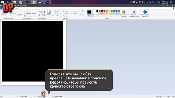This screenshot has width=175, height=98.
Task: Click the zoom in plus button
Action: point(174,97)
